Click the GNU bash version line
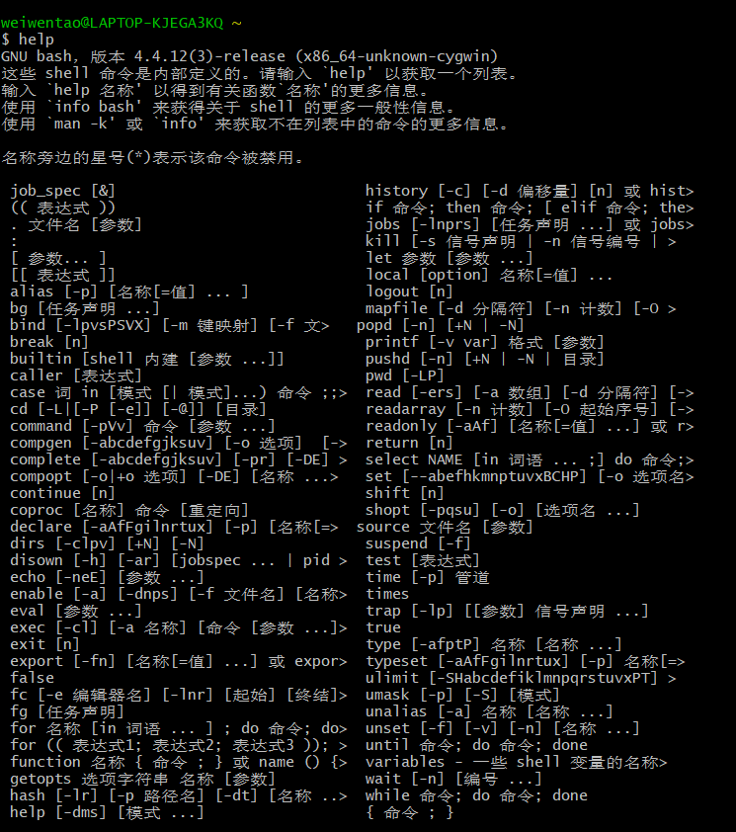Screen dimensions: 736x832 click(x=249, y=56)
